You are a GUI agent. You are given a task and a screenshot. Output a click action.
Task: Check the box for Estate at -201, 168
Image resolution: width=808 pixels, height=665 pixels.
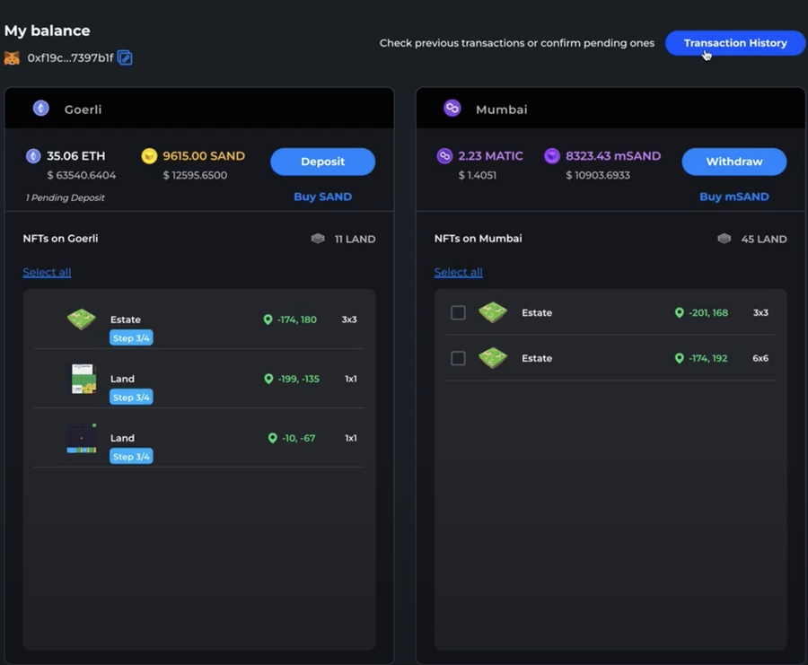[x=458, y=313]
